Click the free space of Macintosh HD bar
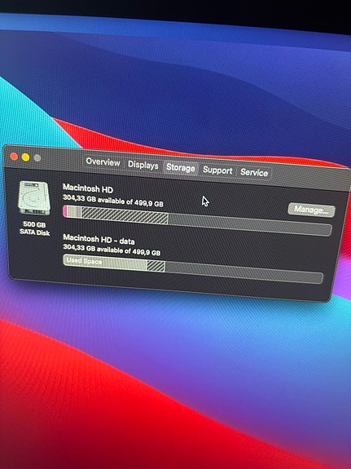The height and width of the screenshot is (469, 351). point(250,224)
